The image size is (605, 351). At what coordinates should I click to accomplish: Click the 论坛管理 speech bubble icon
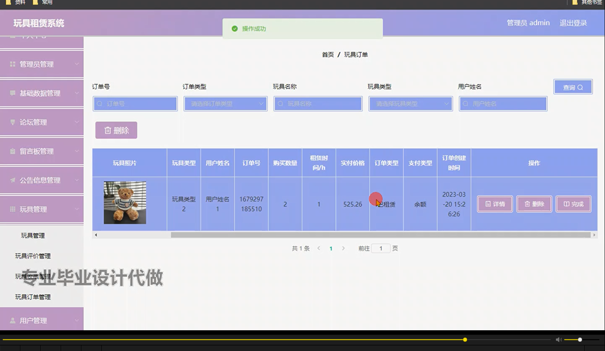coord(12,122)
